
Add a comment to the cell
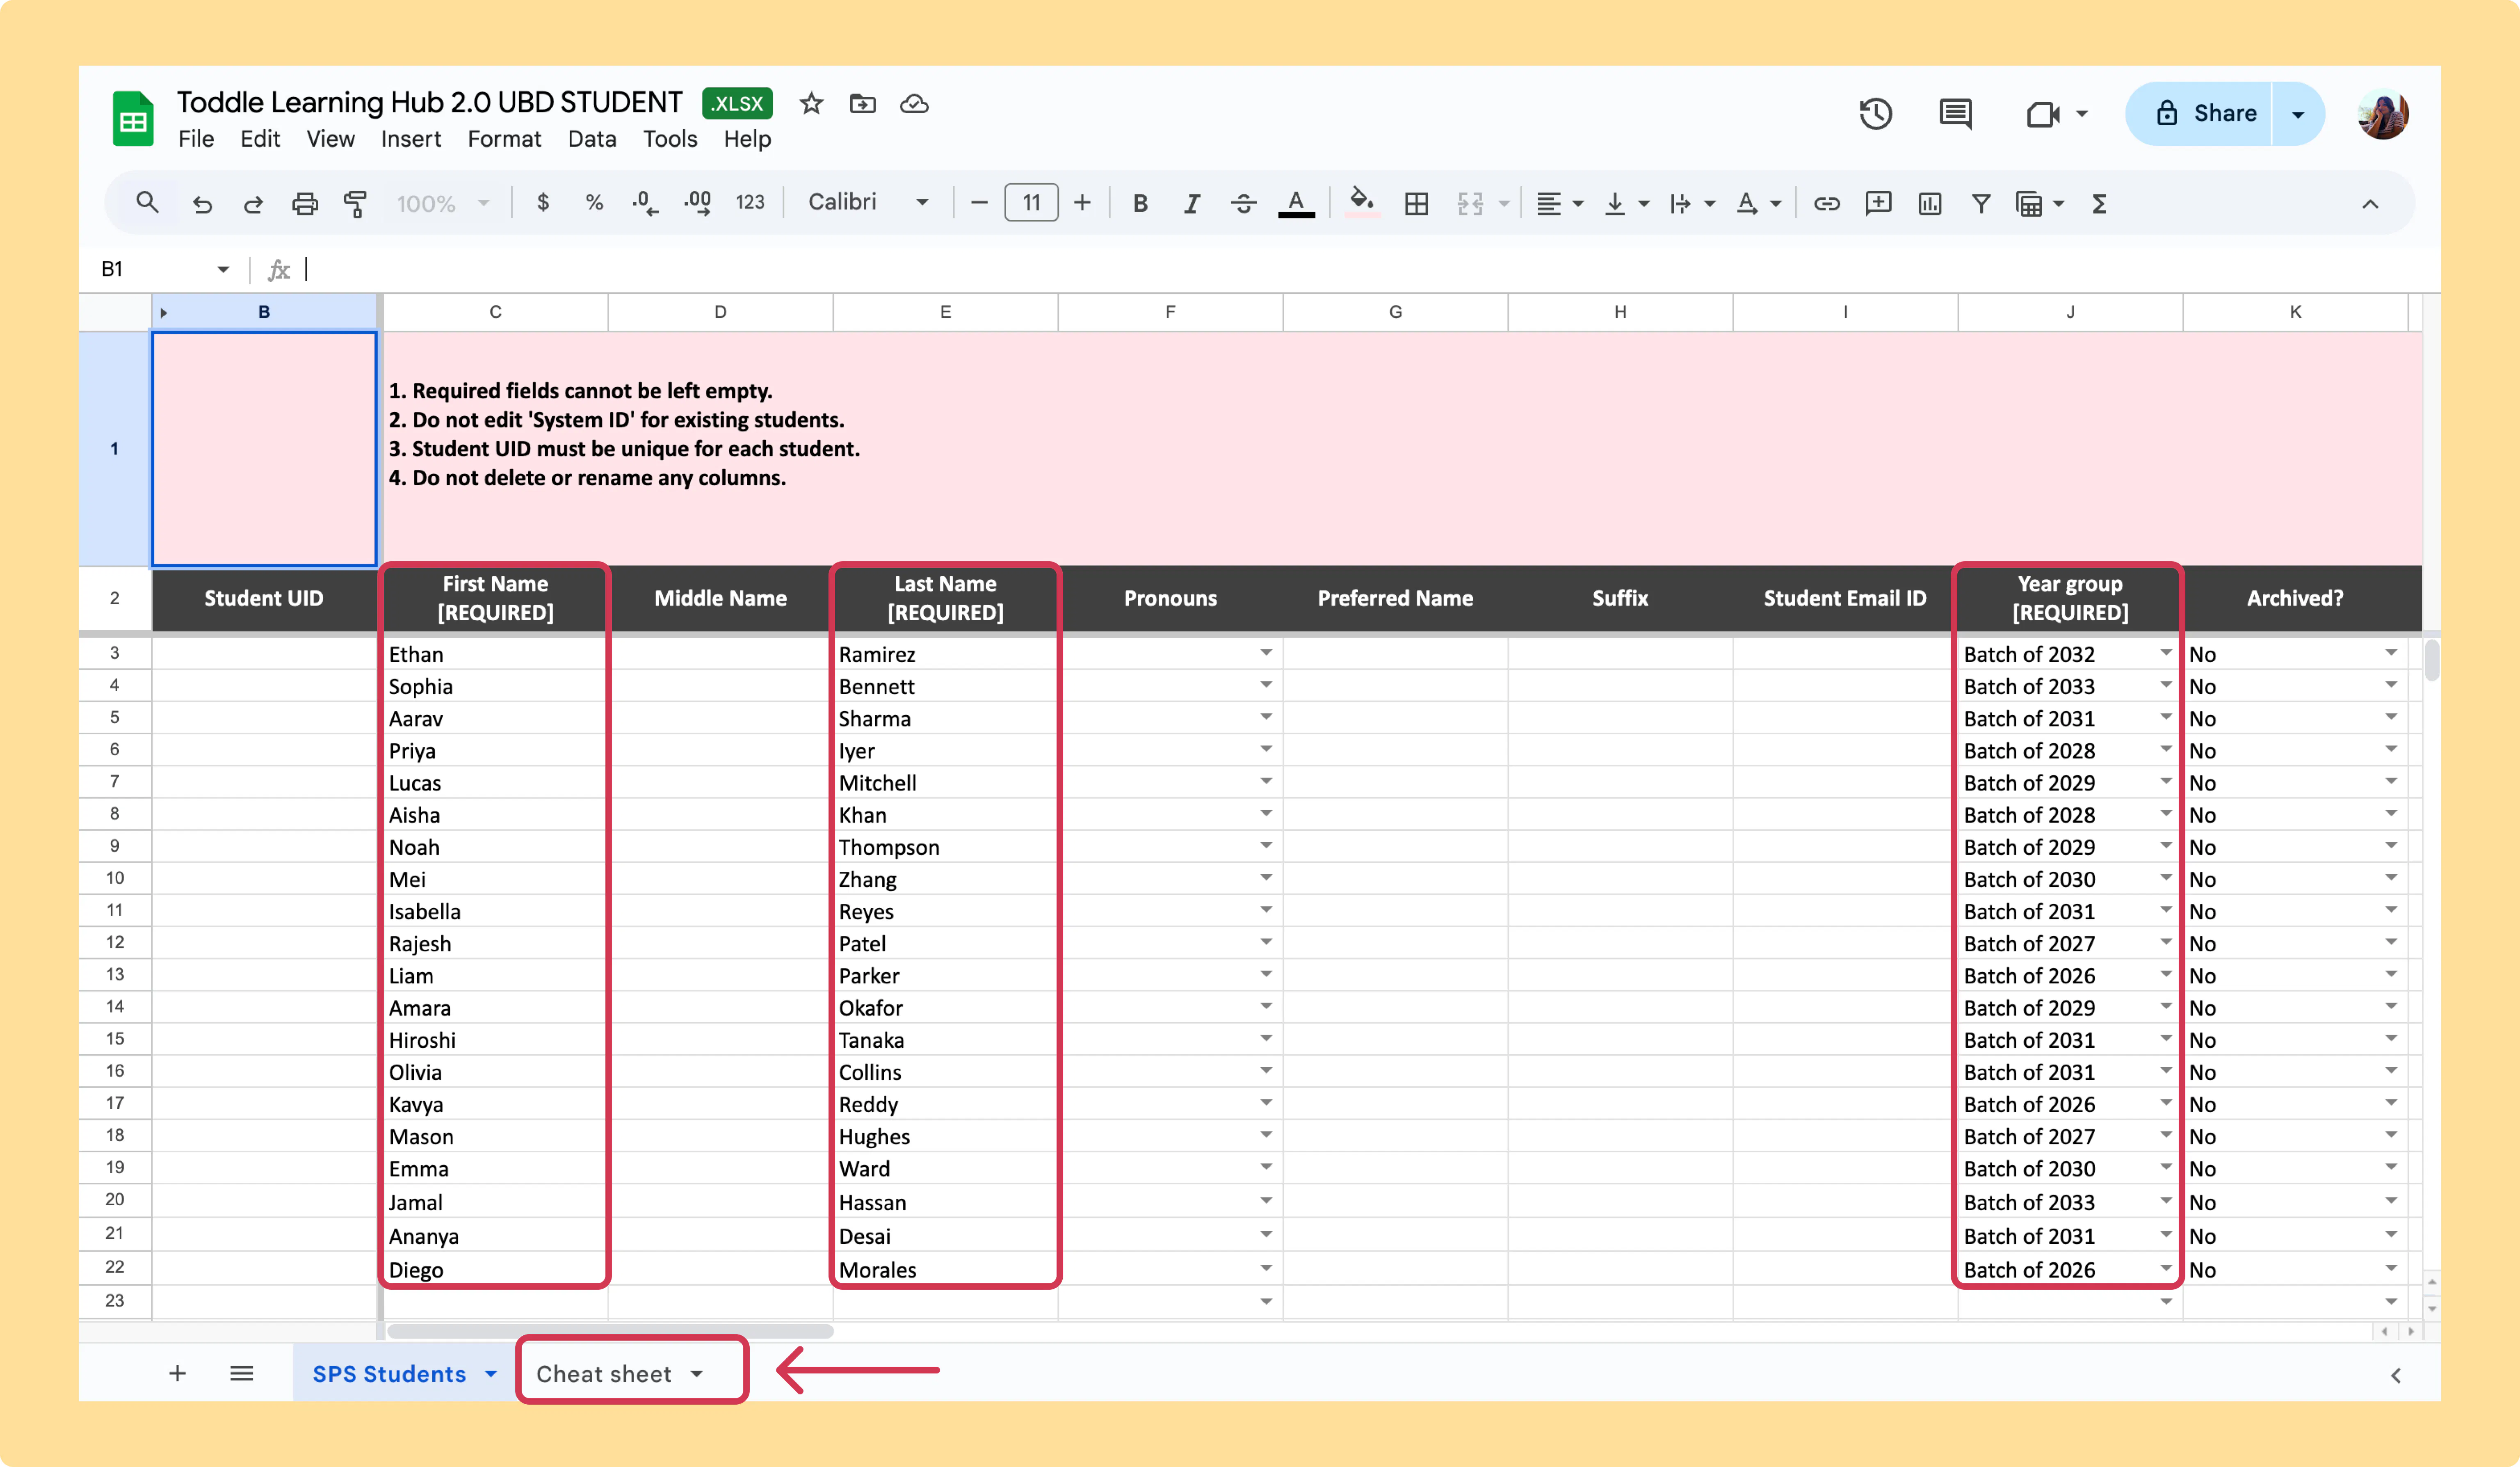pos(1878,204)
